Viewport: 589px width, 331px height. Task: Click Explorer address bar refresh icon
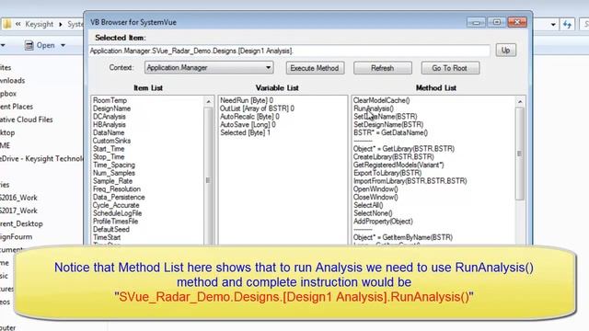tap(567, 25)
